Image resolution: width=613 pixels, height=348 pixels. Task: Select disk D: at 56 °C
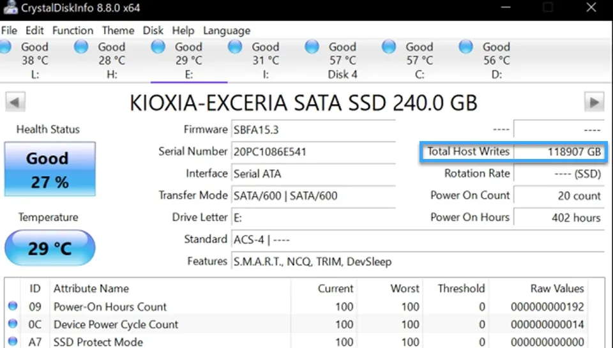497,61
